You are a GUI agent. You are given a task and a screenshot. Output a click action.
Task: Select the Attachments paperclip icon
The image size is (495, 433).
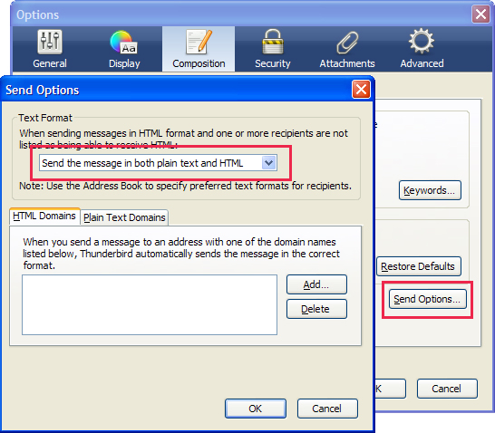tap(347, 43)
